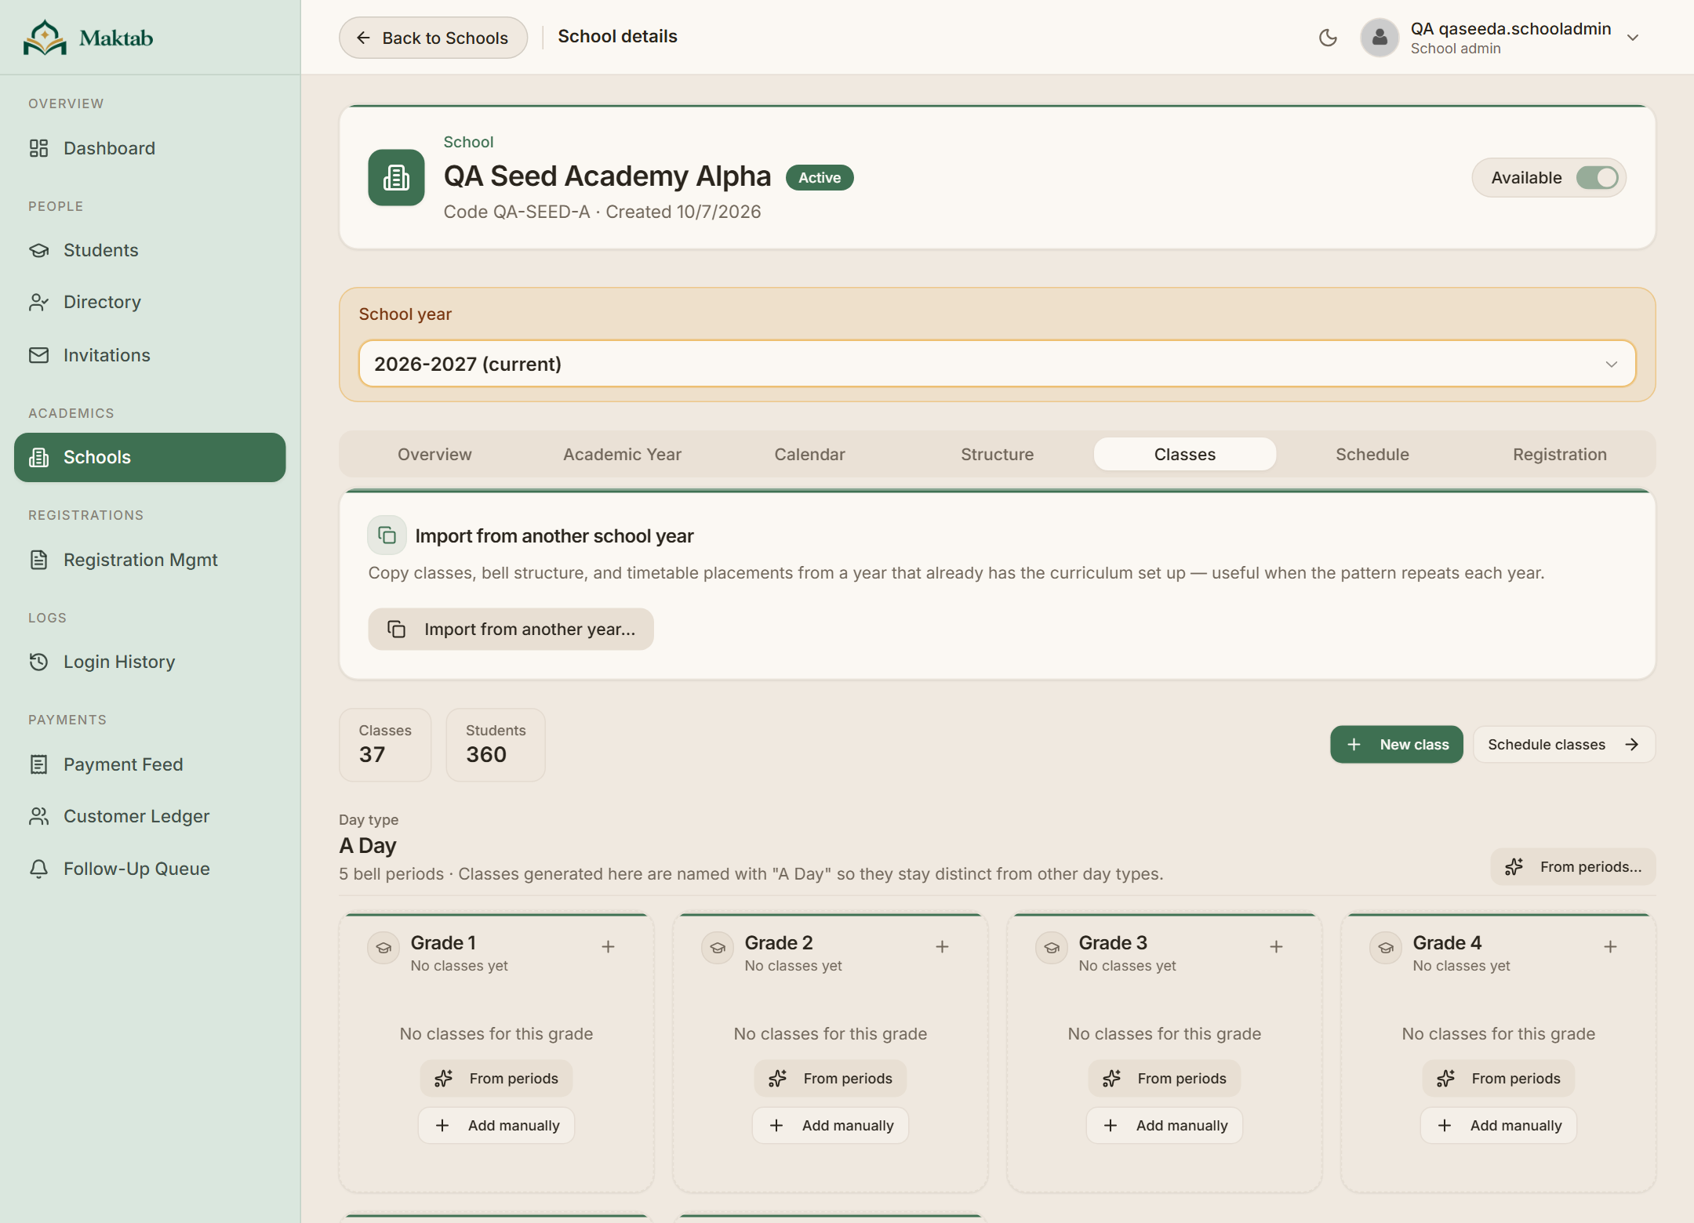Viewport: 1694px width, 1223px height.
Task: Open the From periods... day type menu
Action: pos(1573,867)
